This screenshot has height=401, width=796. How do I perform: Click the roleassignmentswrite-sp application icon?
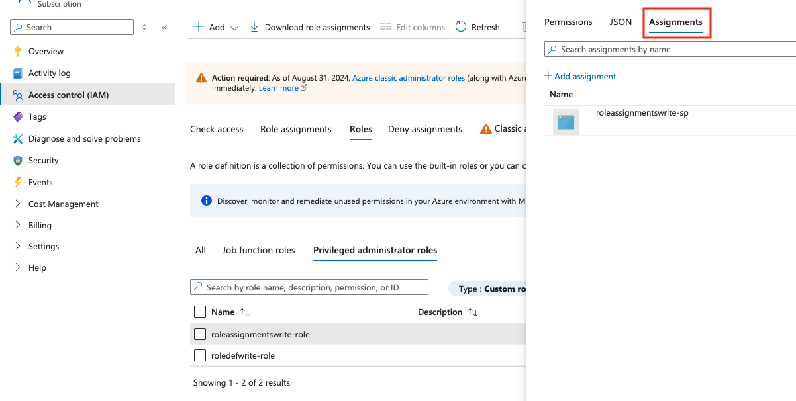click(x=566, y=122)
